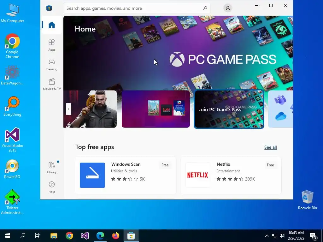Select Visual Studio 2015 desktop shortcut
The image size is (323, 242).
click(x=12, y=140)
